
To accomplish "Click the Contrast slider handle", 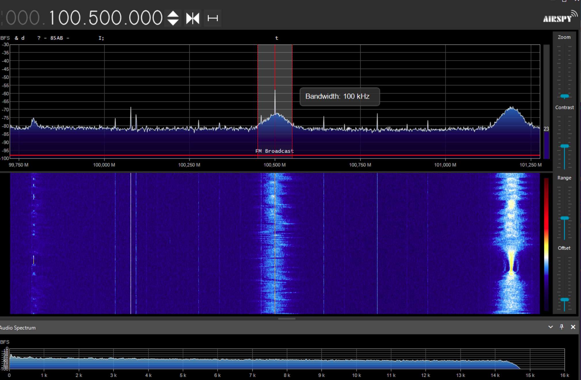I will [x=564, y=146].
